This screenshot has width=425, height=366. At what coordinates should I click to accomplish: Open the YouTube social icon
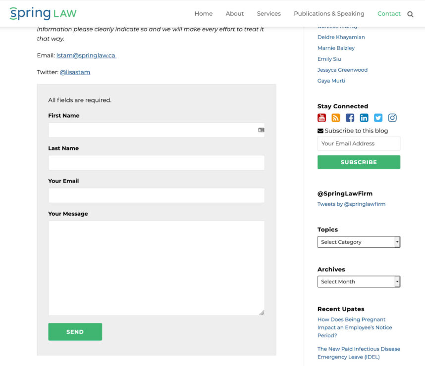(x=321, y=118)
